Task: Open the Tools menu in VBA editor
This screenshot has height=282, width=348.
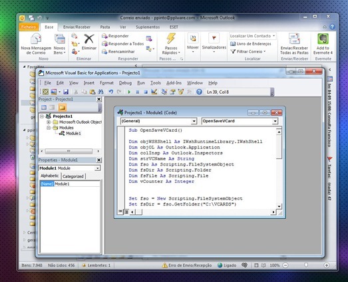Action: coord(156,82)
